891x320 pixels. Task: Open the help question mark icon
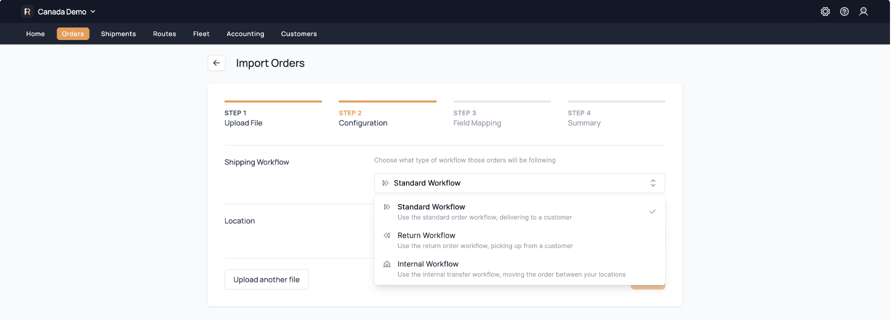pyautogui.click(x=844, y=11)
